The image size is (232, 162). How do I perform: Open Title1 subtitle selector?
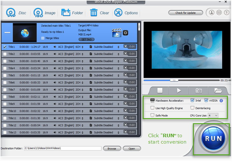[x=118, y=47]
